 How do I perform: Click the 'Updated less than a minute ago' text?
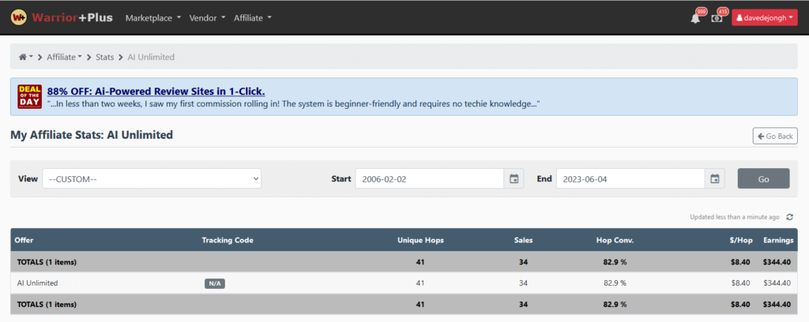[x=735, y=217]
